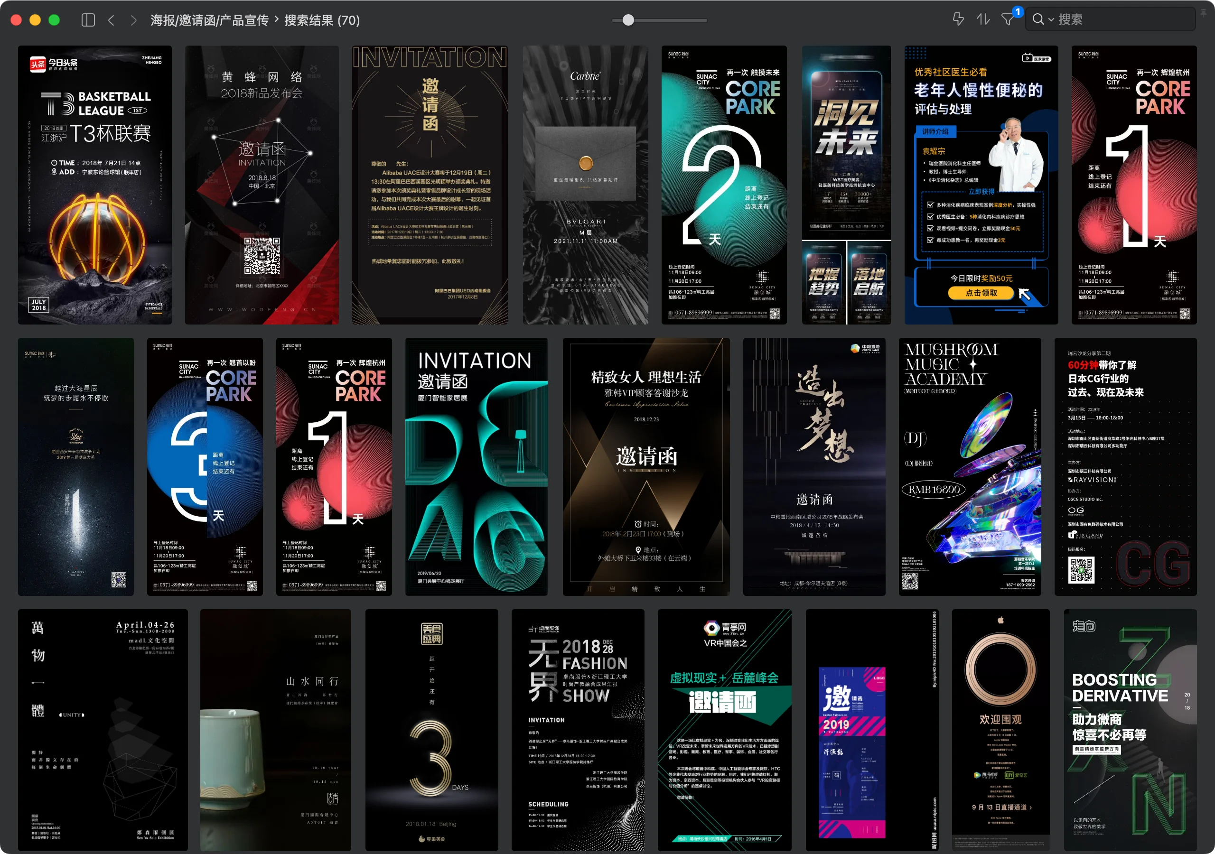Select the 无界 2018 FASHION SHOW poster
This screenshot has width=1215, height=854.
578,730
